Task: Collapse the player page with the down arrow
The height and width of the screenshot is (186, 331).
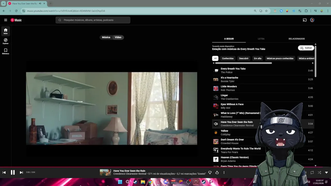Action: point(326,173)
